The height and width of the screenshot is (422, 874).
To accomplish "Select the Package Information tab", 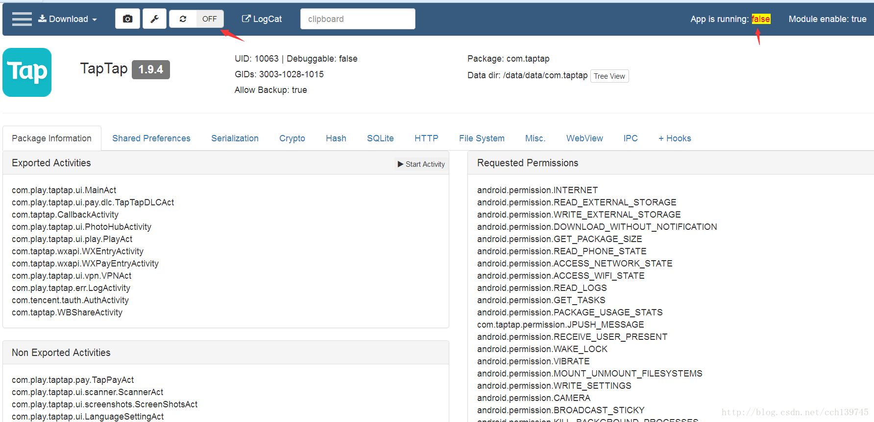I will point(51,138).
